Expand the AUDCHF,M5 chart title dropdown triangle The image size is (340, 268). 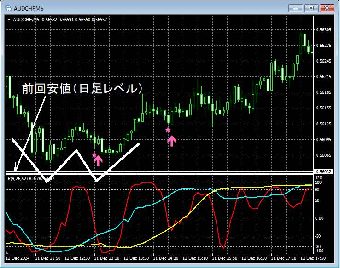click(9, 20)
